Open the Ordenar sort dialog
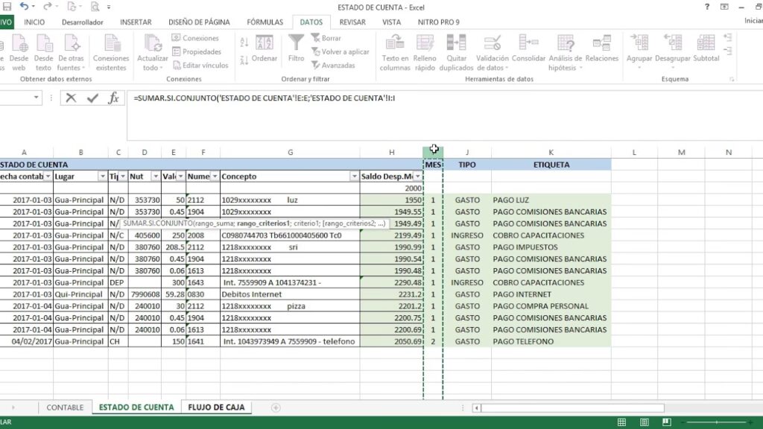Image resolution: width=763 pixels, height=429 pixels. tap(264, 48)
